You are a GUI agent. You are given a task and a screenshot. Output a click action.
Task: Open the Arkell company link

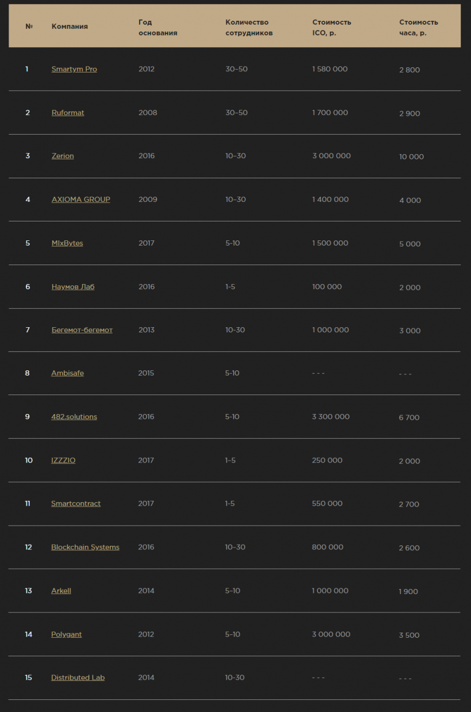tap(61, 591)
